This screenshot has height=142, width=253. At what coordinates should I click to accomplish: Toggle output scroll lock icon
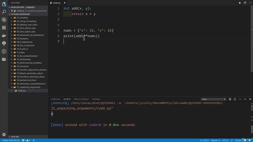[x=235, y=99]
